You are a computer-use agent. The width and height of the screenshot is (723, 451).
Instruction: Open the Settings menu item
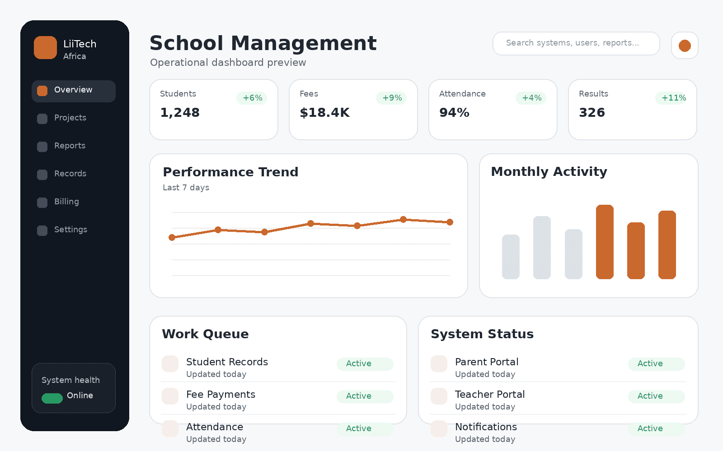click(x=74, y=231)
